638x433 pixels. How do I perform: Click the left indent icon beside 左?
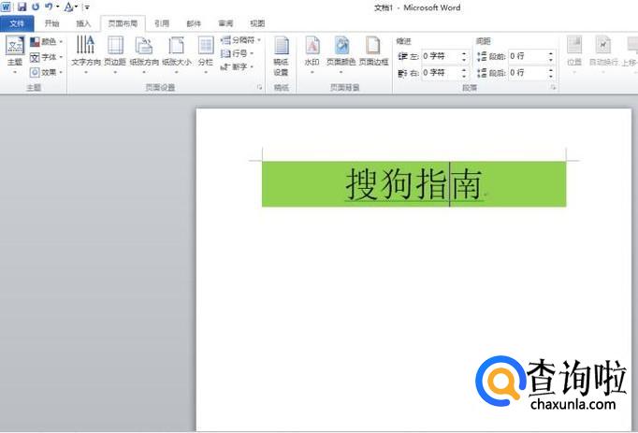tap(402, 56)
